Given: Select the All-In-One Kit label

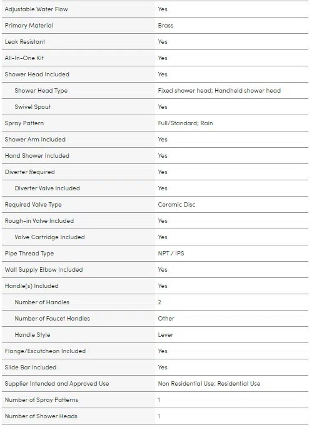Looking at the screenshot, I should point(24,58).
